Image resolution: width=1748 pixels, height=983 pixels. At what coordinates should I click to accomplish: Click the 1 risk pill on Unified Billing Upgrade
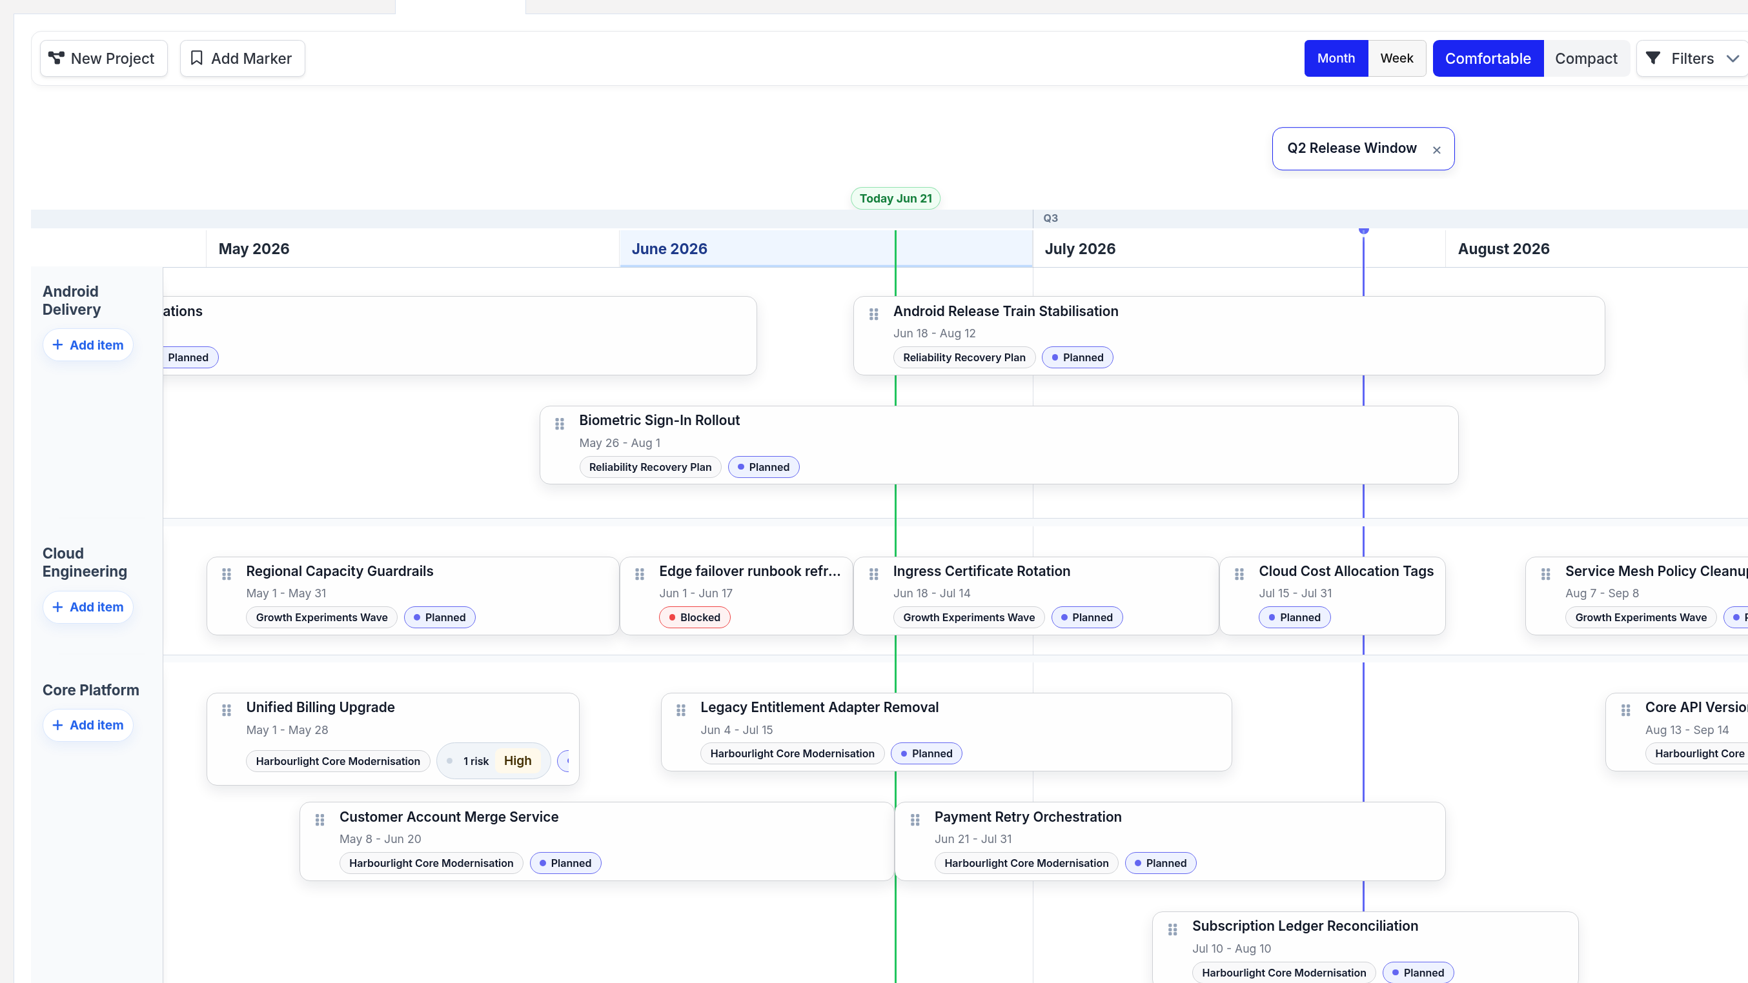493,760
